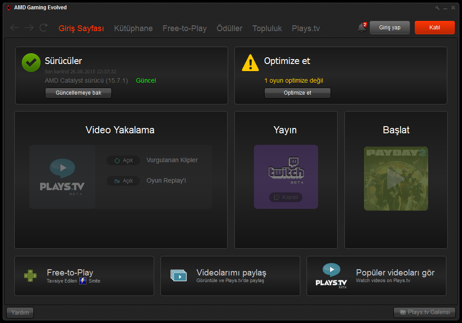Click the Yayın heading
Viewport: 462px width, 323px height.
(x=285, y=130)
